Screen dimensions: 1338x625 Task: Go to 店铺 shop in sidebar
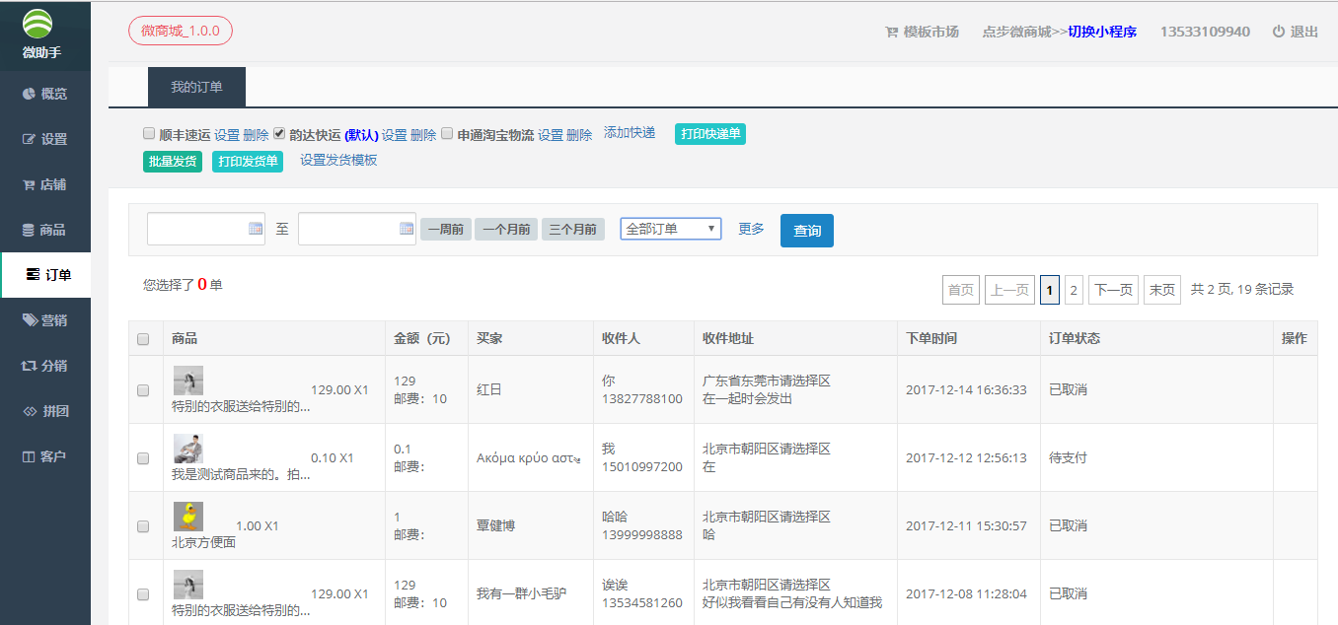pyautogui.click(x=45, y=184)
